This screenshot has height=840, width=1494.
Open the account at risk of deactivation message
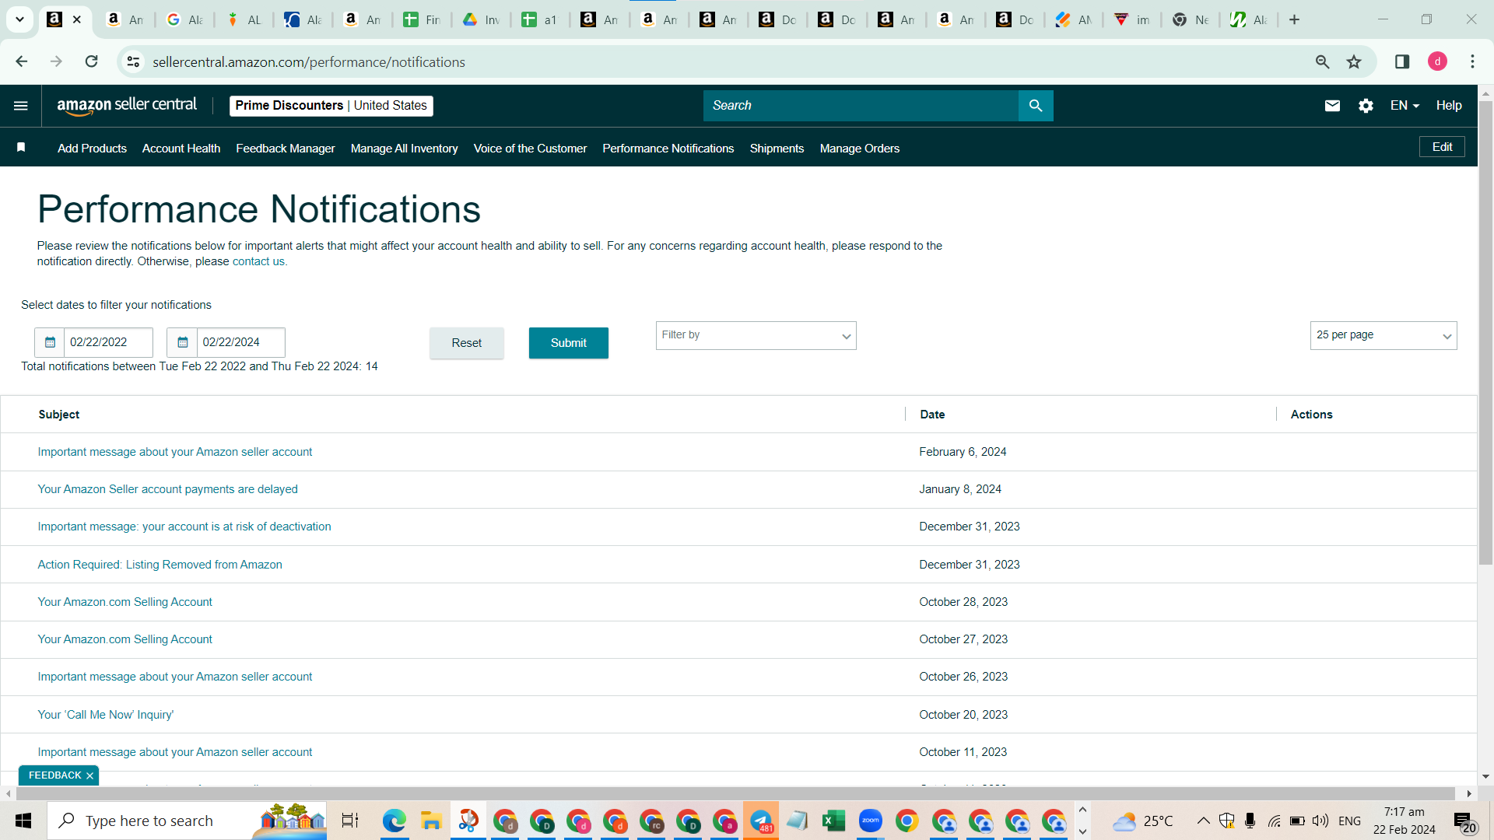(184, 527)
